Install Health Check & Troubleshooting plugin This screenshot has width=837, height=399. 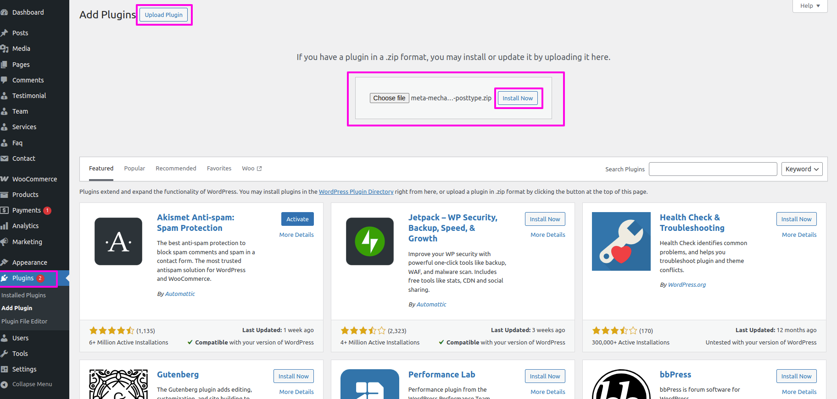tap(797, 219)
